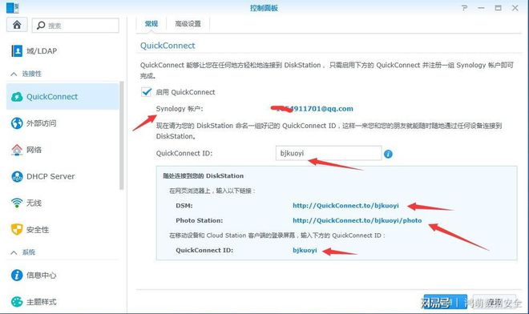Viewport: 529px width, 314px height.
Task: Switch to the 常规 tab
Action: point(151,23)
